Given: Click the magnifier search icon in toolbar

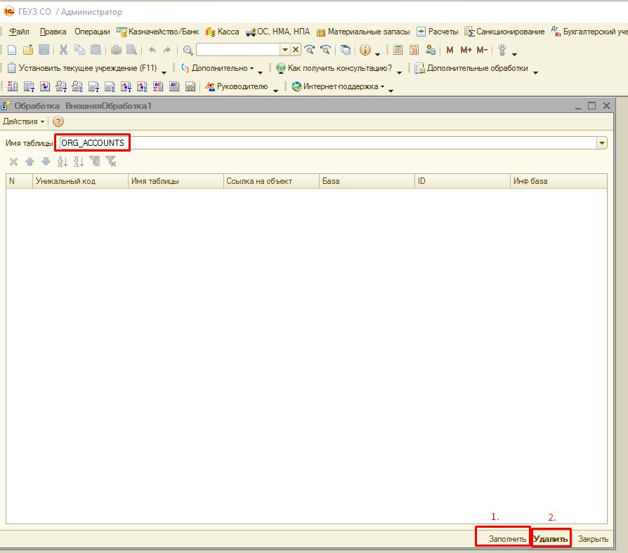Looking at the screenshot, I should (188, 50).
